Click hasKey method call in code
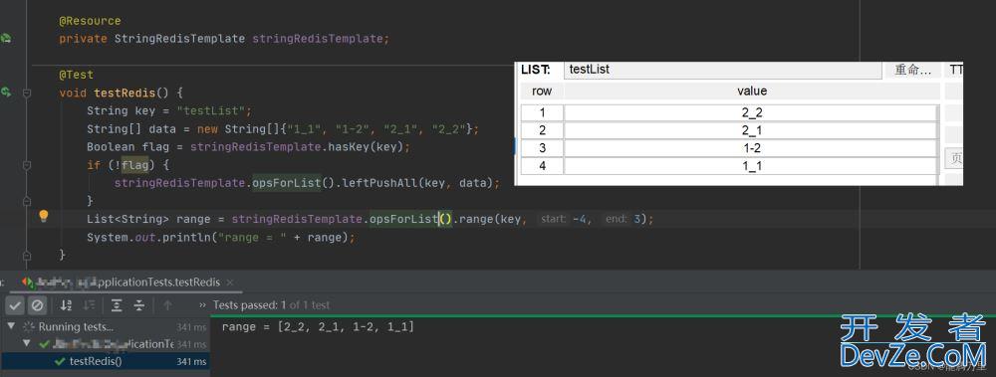 coord(349,147)
